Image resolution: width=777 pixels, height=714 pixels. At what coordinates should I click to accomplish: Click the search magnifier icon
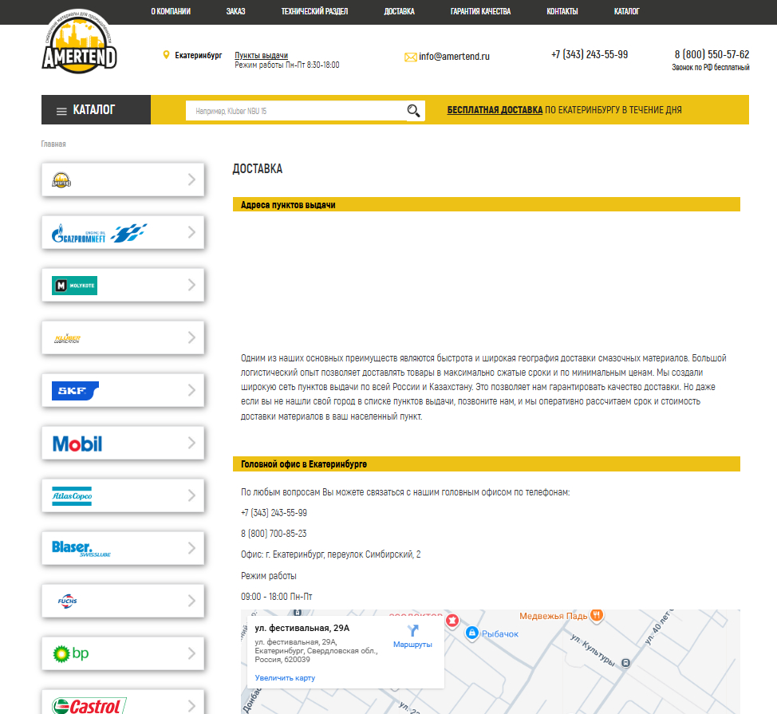(x=413, y=111)
